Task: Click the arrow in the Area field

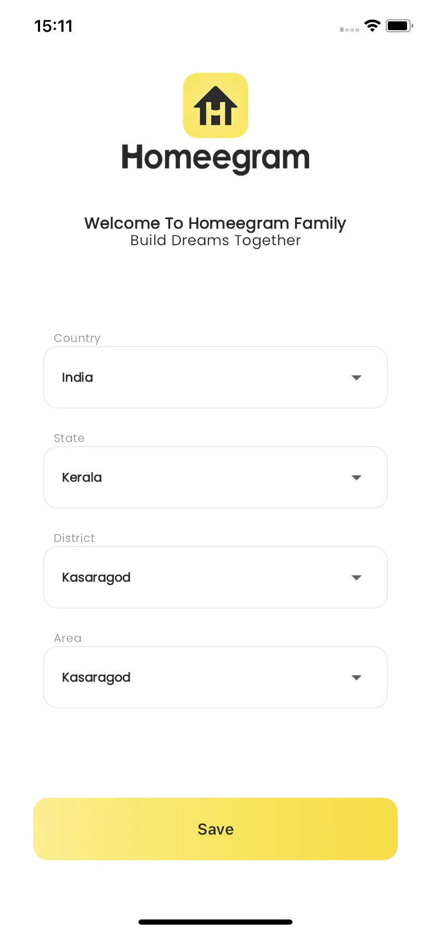Action: [x=357, y=677]
